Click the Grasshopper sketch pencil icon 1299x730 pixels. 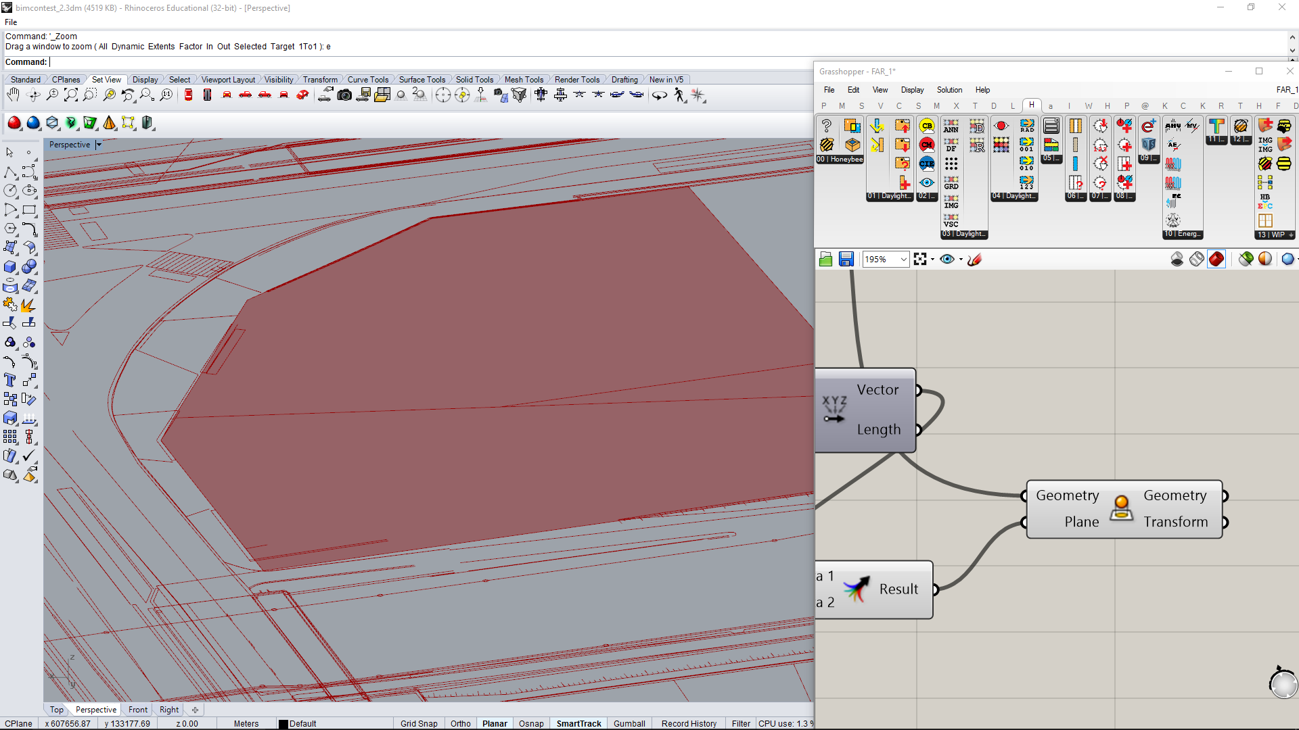coord(974,260)
